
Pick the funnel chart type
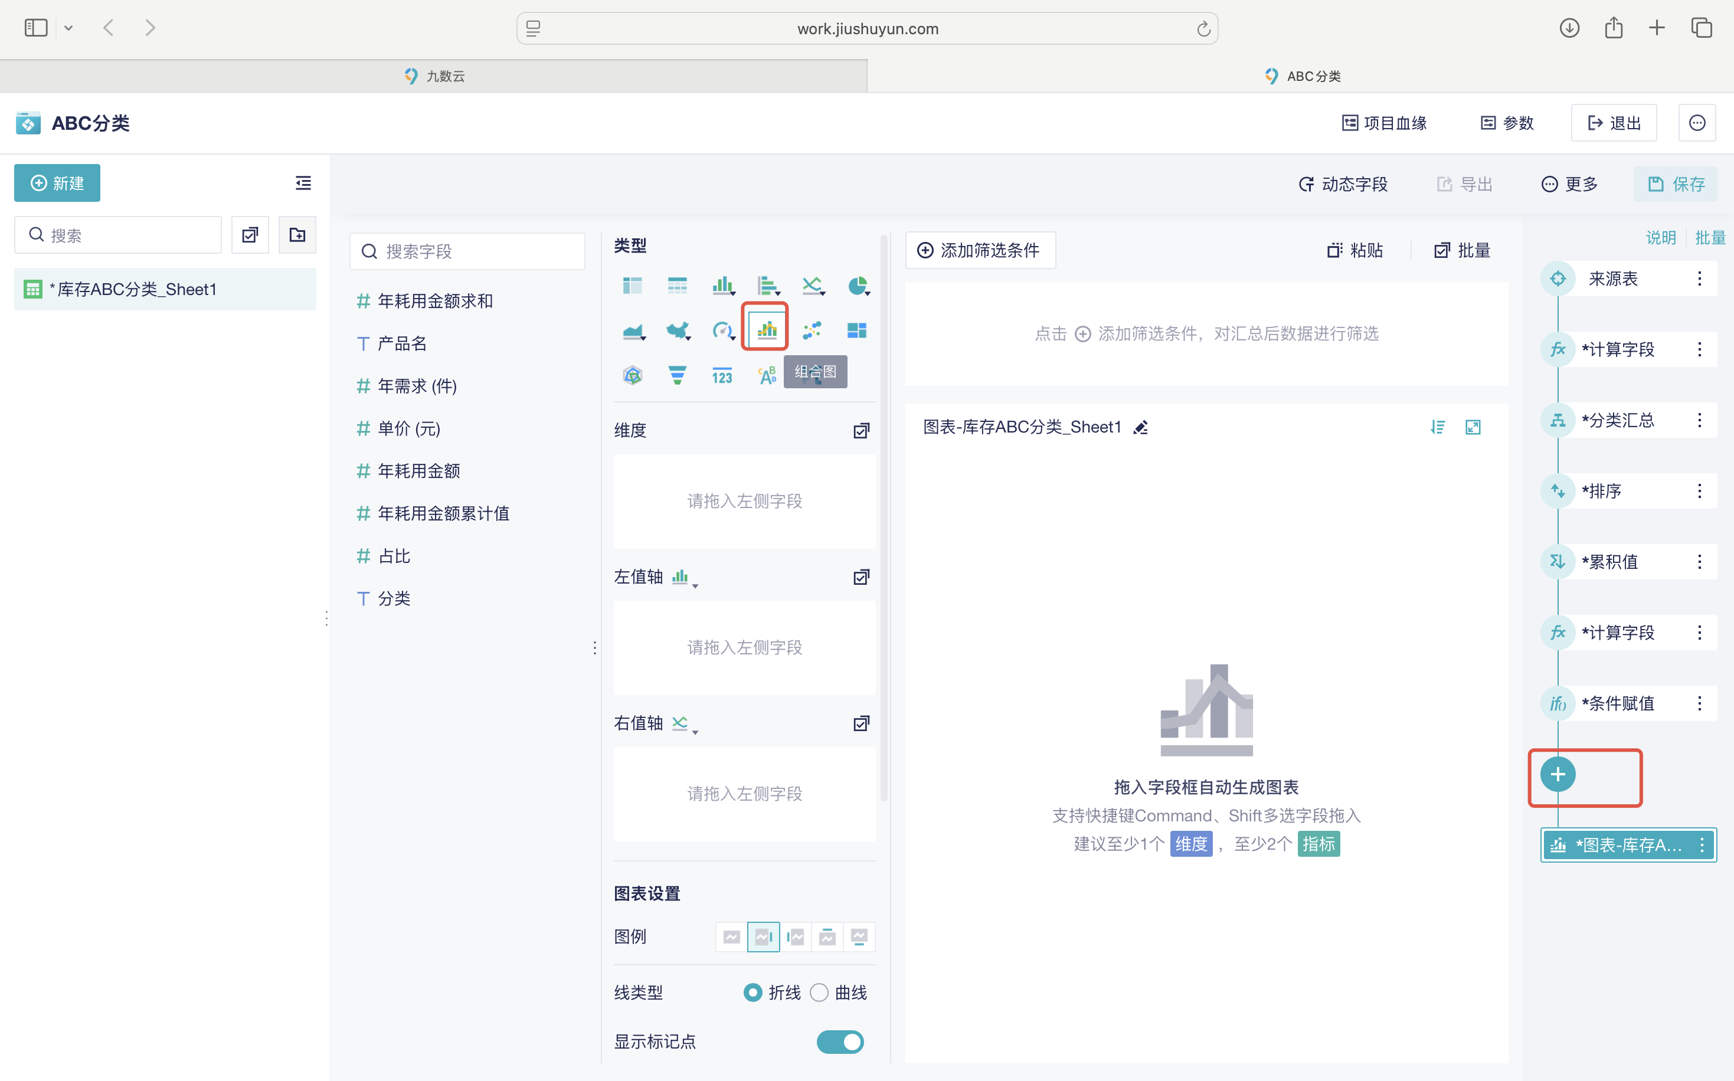(x=677, y=374)
